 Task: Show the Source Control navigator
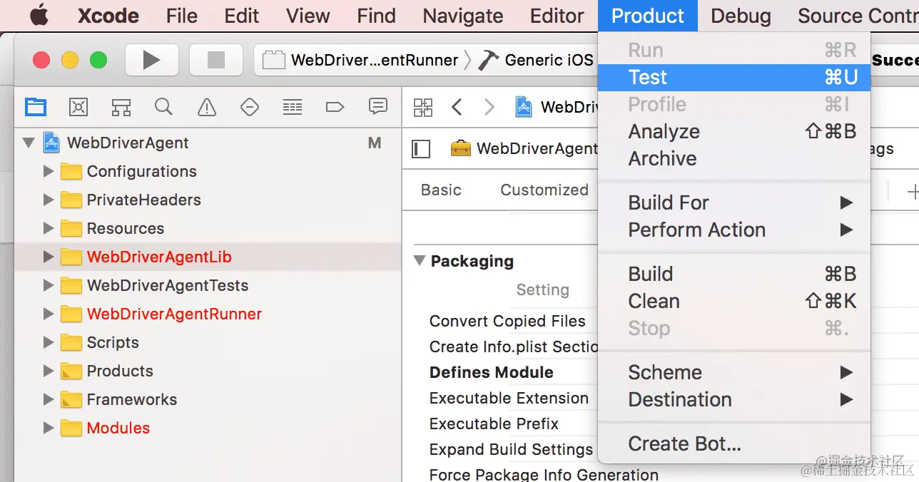coord(78,107)
